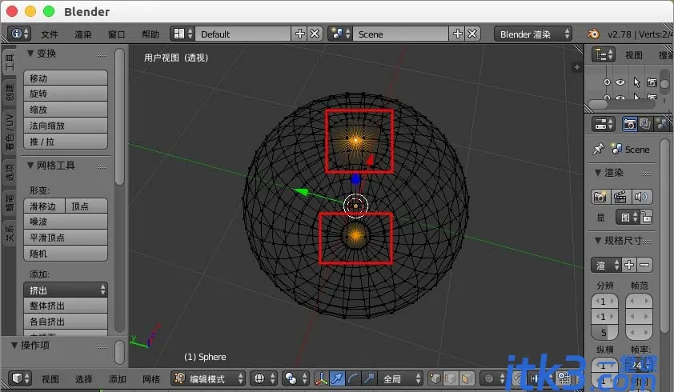
Task: Open the 挤出 extrude dropdown
Action: [66, 290]
